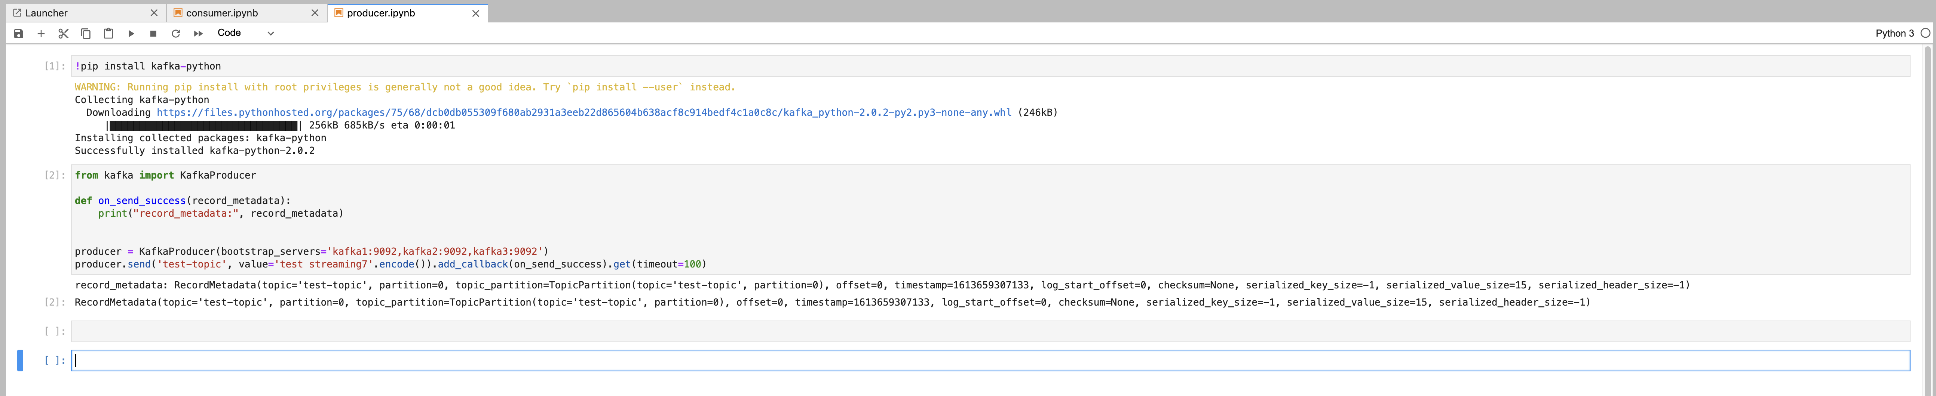Open the kafka_python wheel download link
Image resolution: width=1936 pixels, height=396 pixels.
click(x=584, y=112)
